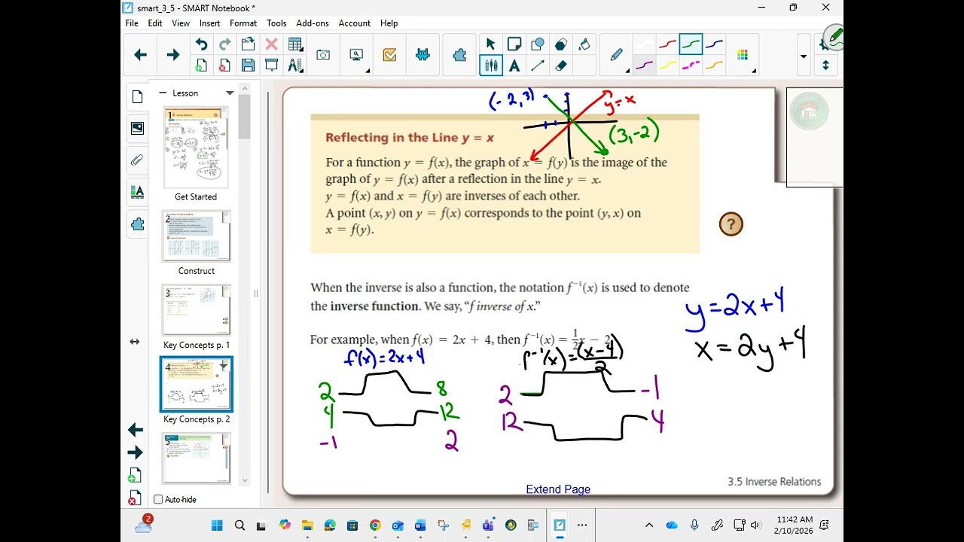The width and height of the screenshot is (964, 542).
Task: Select the Line tool
Action: (538, 65)
